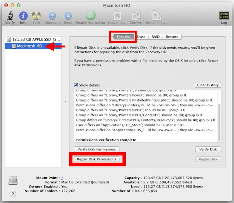The width and height of the screenshot is (234, 203).
Task: Select the 121.33 GB APPLE SSD disk
Action: coord(34,39)
